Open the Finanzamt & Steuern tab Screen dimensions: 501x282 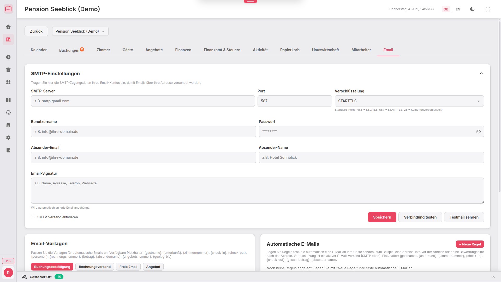pyautogui.click(x=222, y=50)
